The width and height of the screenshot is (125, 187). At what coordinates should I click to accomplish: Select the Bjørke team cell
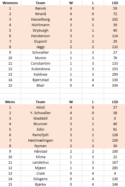click(40, 184)
